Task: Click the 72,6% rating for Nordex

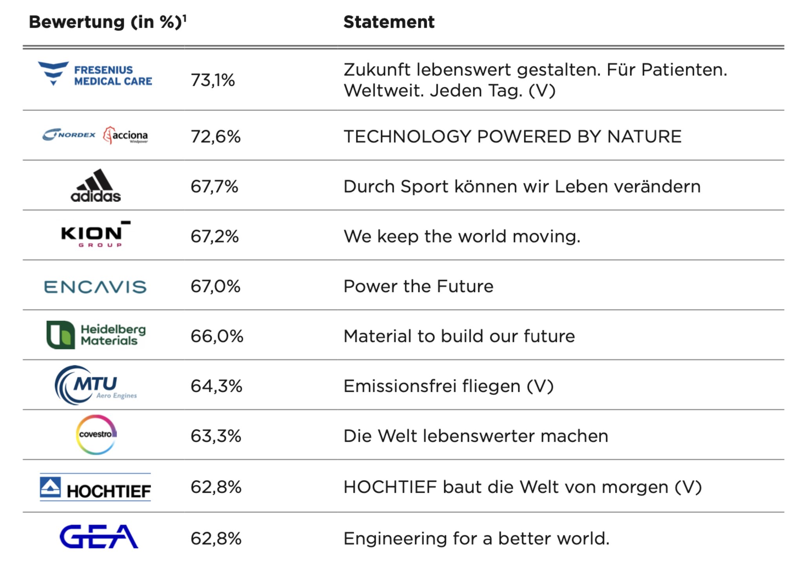Action: click(x=216, y=137)
